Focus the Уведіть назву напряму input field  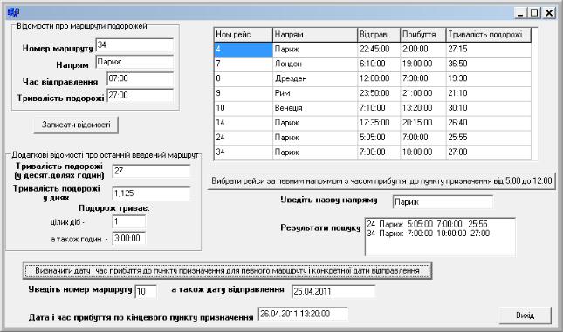tap(443, 202)
